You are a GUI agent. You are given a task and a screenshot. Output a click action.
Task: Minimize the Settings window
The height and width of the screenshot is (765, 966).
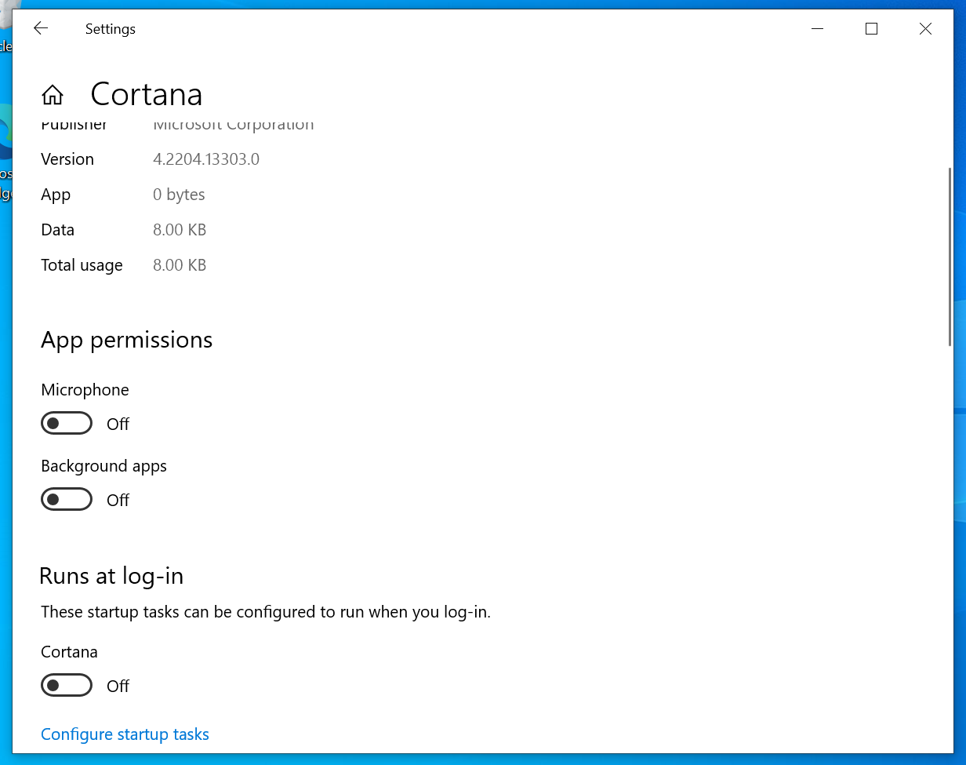point(818,29)
